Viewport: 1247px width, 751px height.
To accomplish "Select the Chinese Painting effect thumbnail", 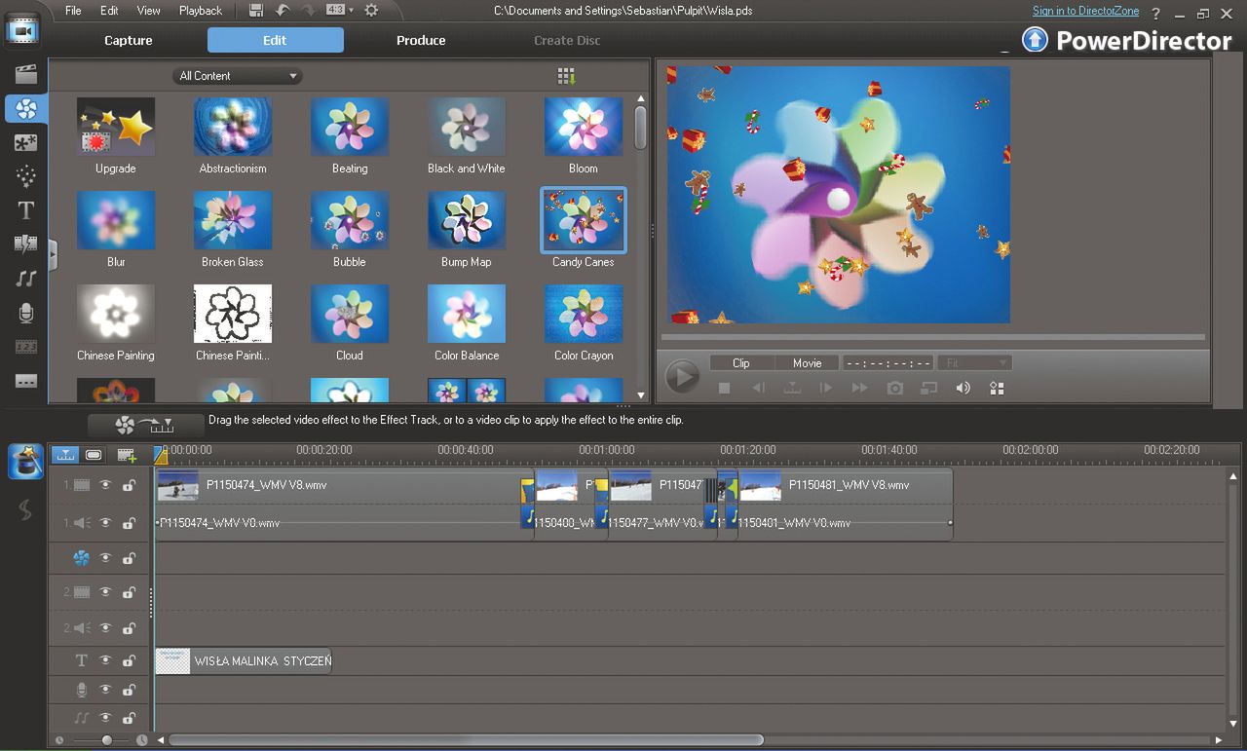I will tap(116, 314).
